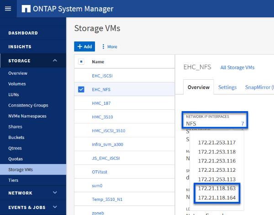This screenshot has height=215, width=274.
Task: Open the hamburger navigation menu
Action: [8, 9]
